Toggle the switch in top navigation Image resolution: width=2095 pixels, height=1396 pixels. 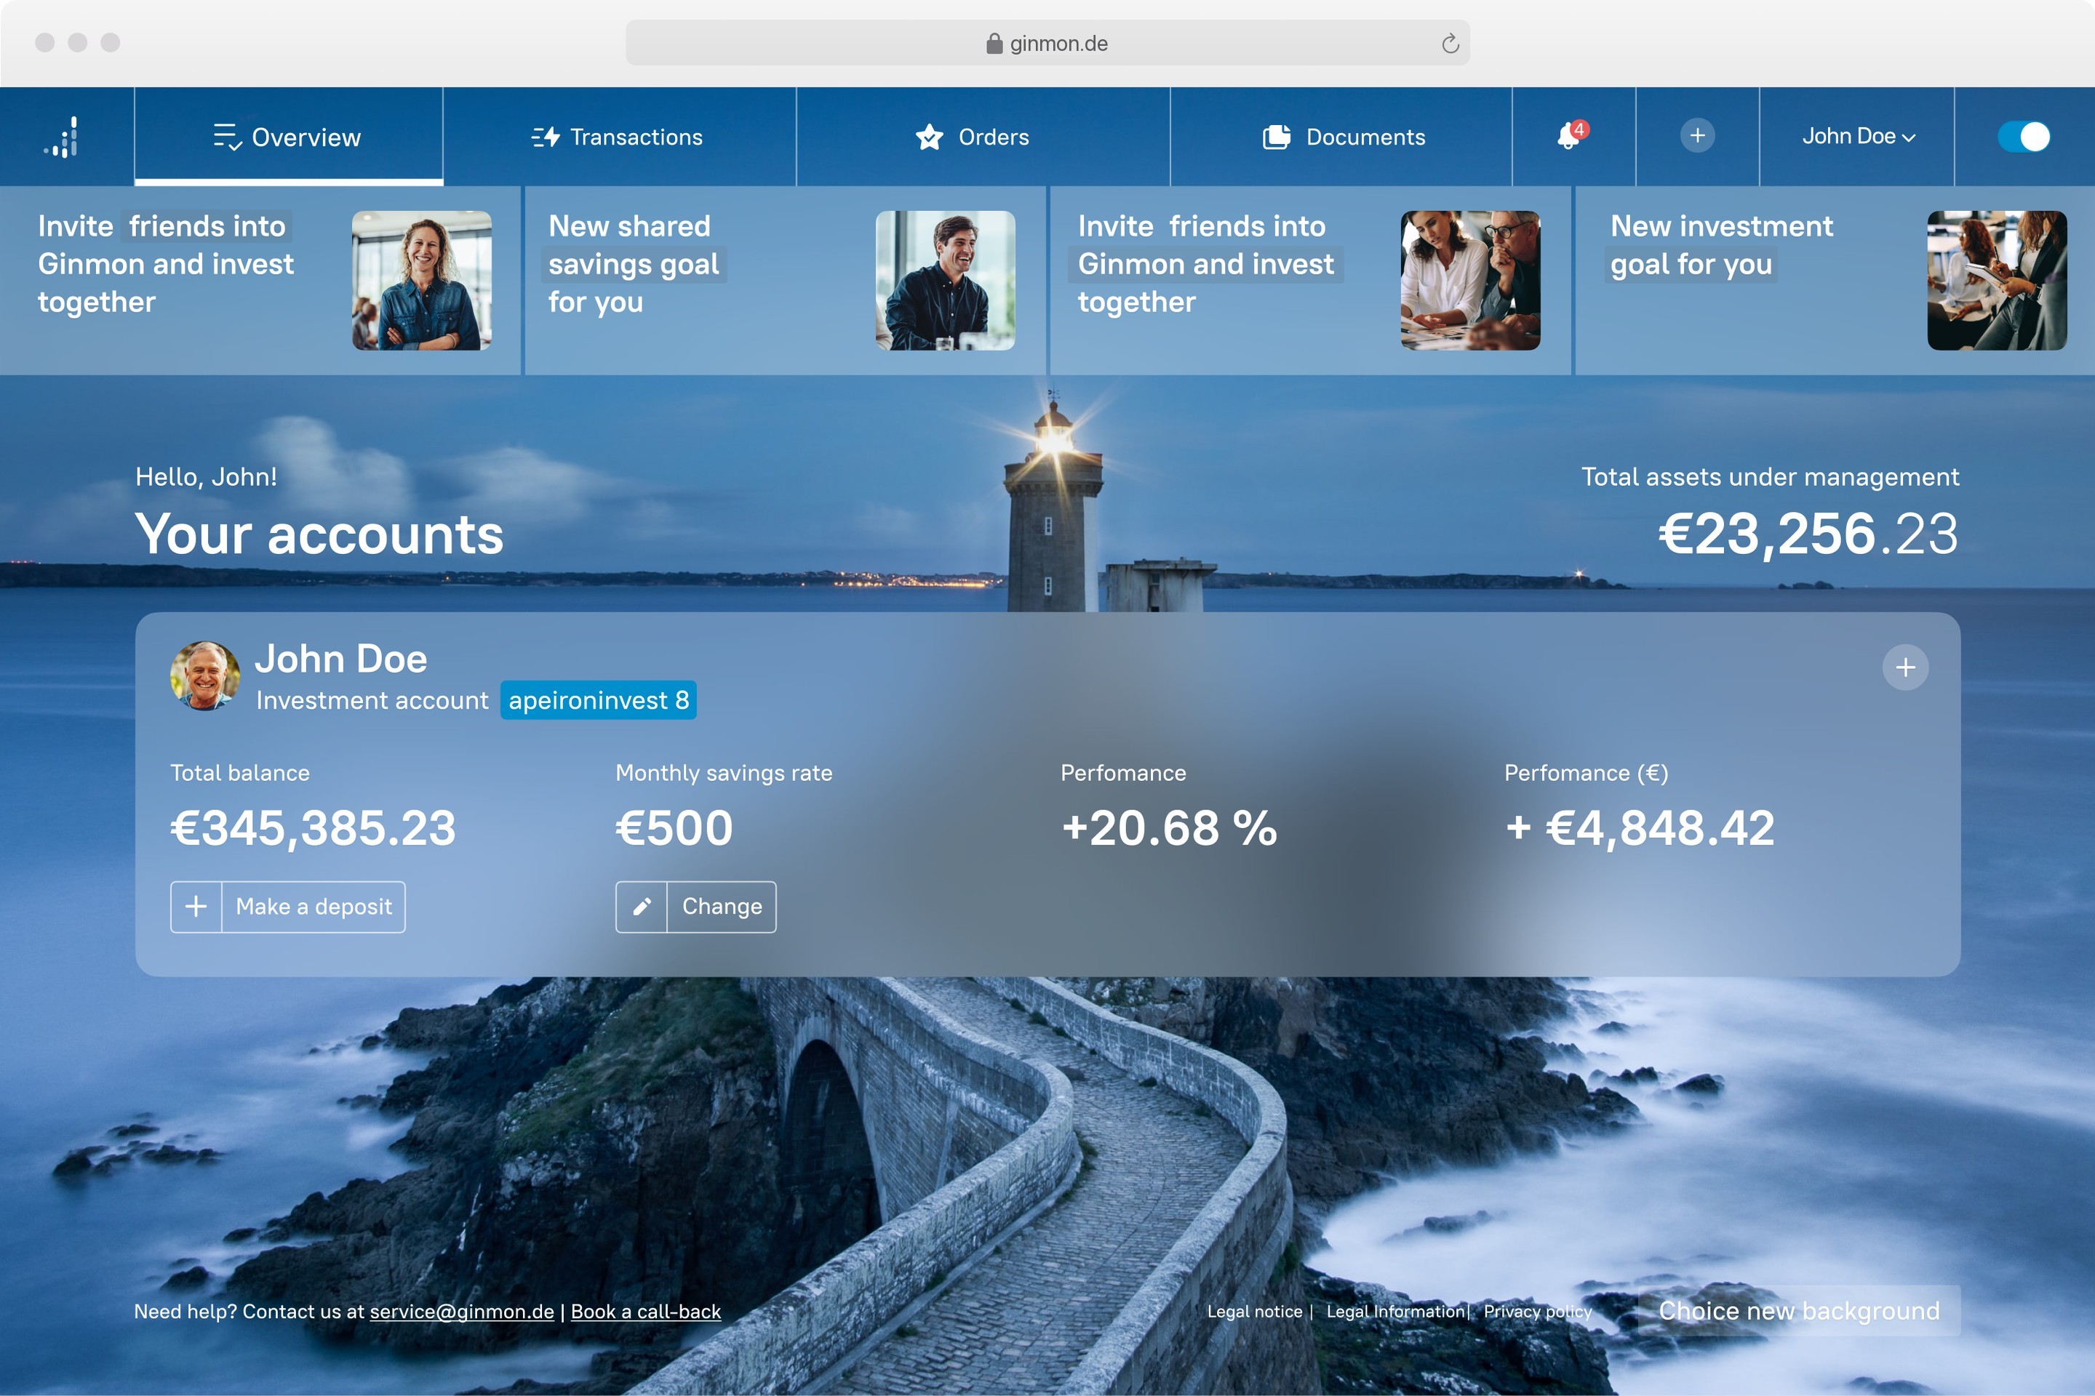[x=2024, y=137]
